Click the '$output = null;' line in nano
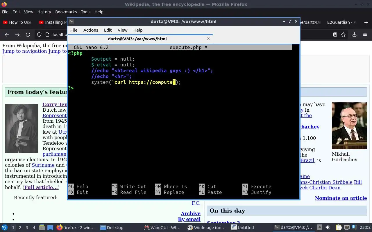 [113, 59]
